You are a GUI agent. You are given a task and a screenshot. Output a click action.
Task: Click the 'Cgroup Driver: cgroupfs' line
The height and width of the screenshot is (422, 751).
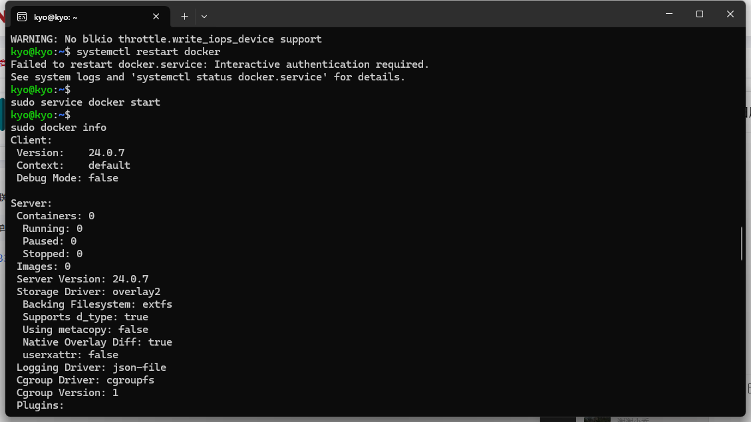coord(85,380)
